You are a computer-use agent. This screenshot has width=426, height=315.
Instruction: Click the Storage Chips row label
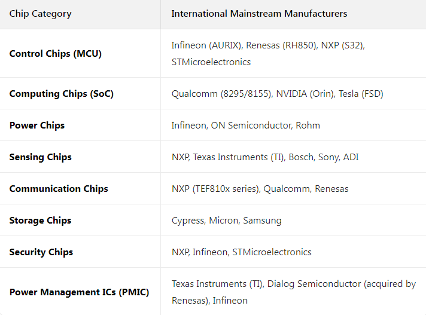40,221
